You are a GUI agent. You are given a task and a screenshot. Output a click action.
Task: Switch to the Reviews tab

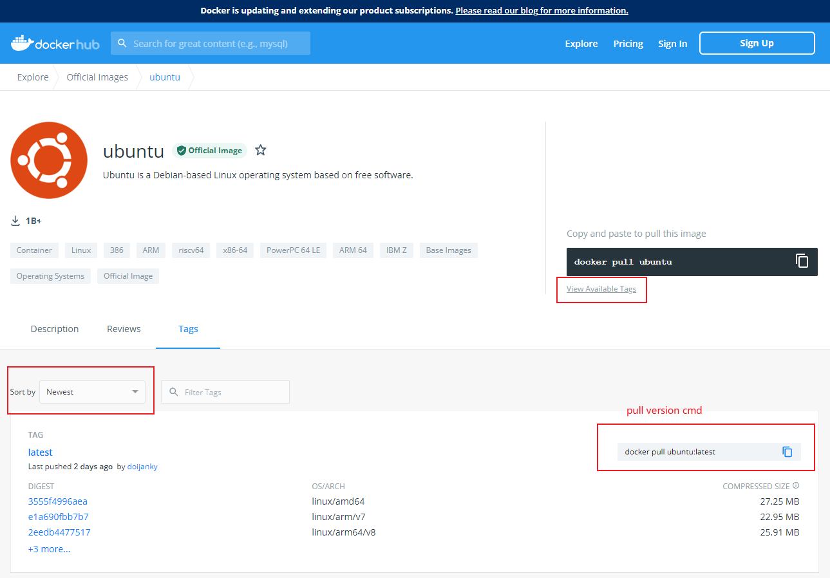click(x=124, y=328)
